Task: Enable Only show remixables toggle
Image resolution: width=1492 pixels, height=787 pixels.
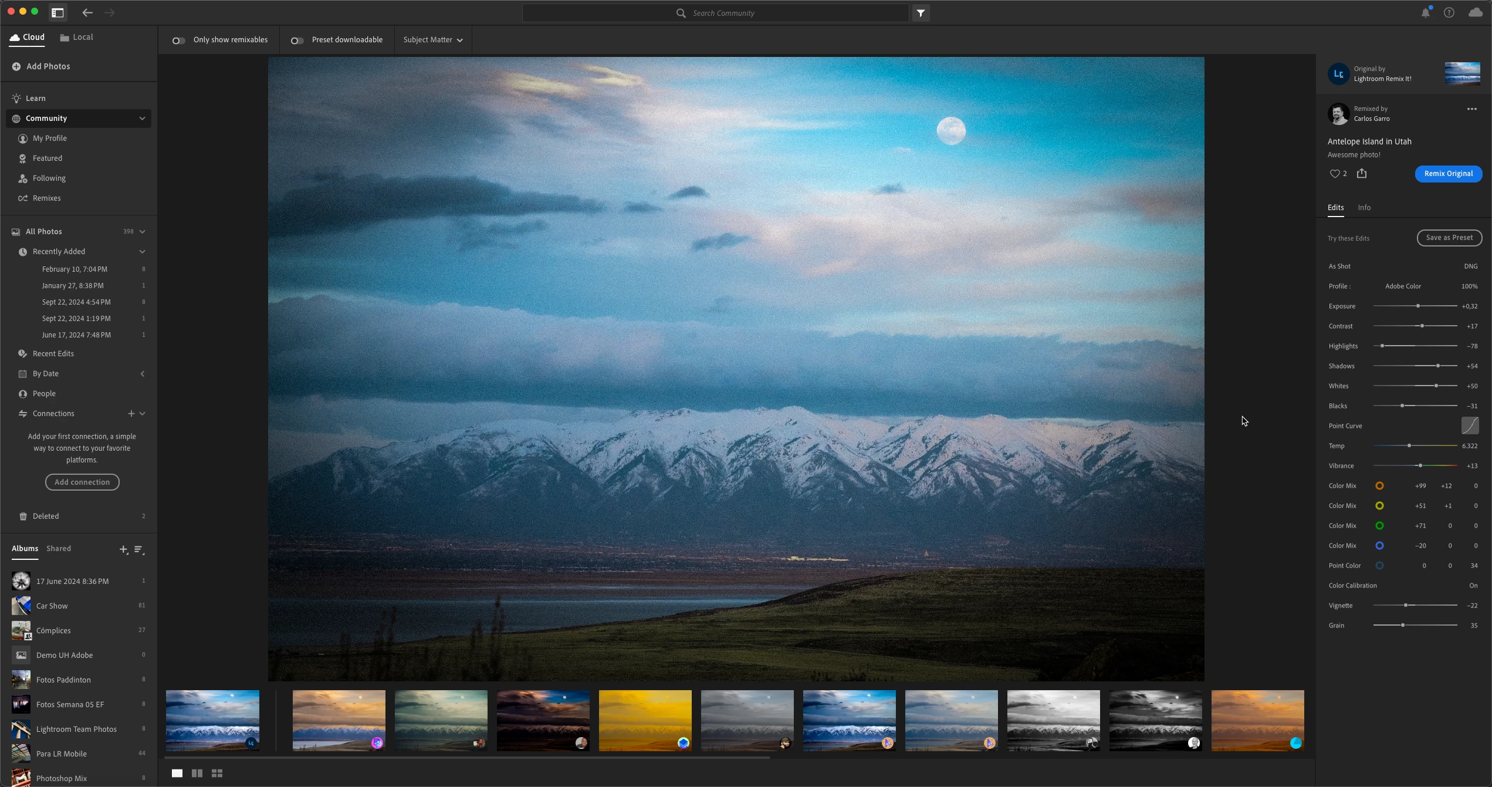Action: [x=178, y=40]
